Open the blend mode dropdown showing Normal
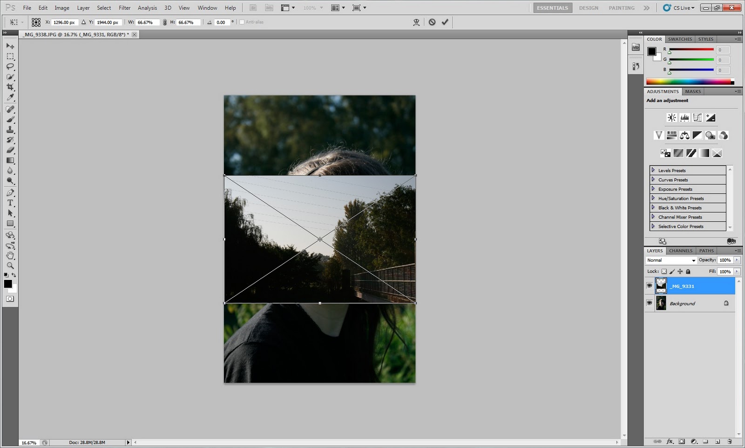The image size is (745, 448). click(670, 260)
